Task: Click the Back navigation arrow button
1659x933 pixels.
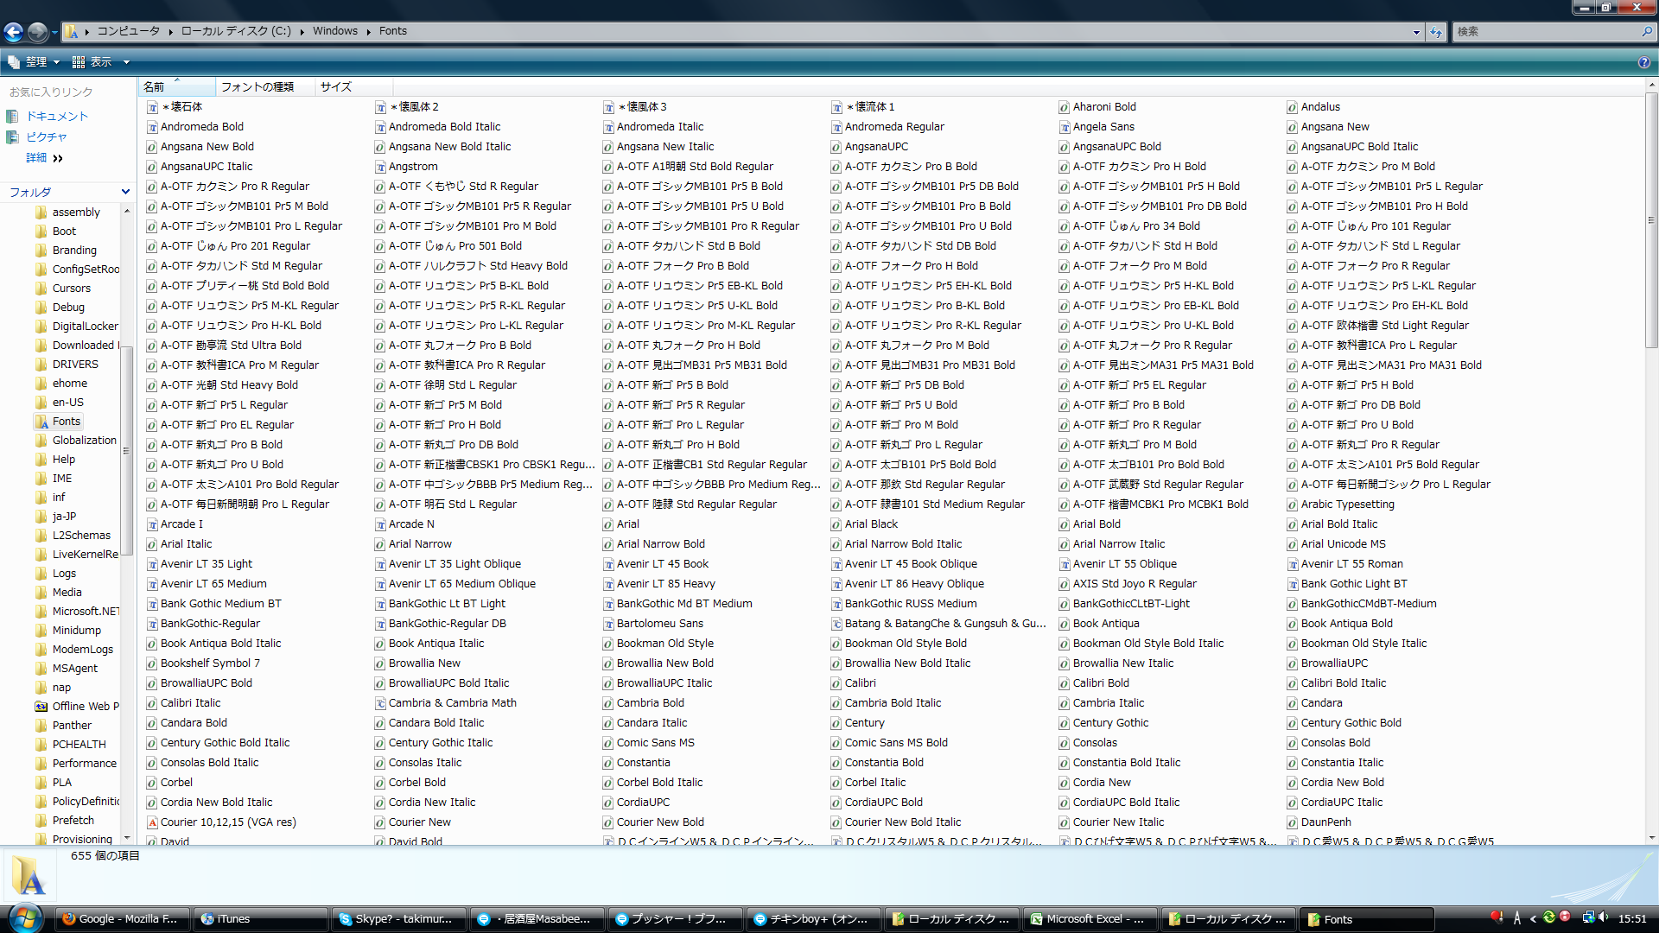Action: (13, 32)
